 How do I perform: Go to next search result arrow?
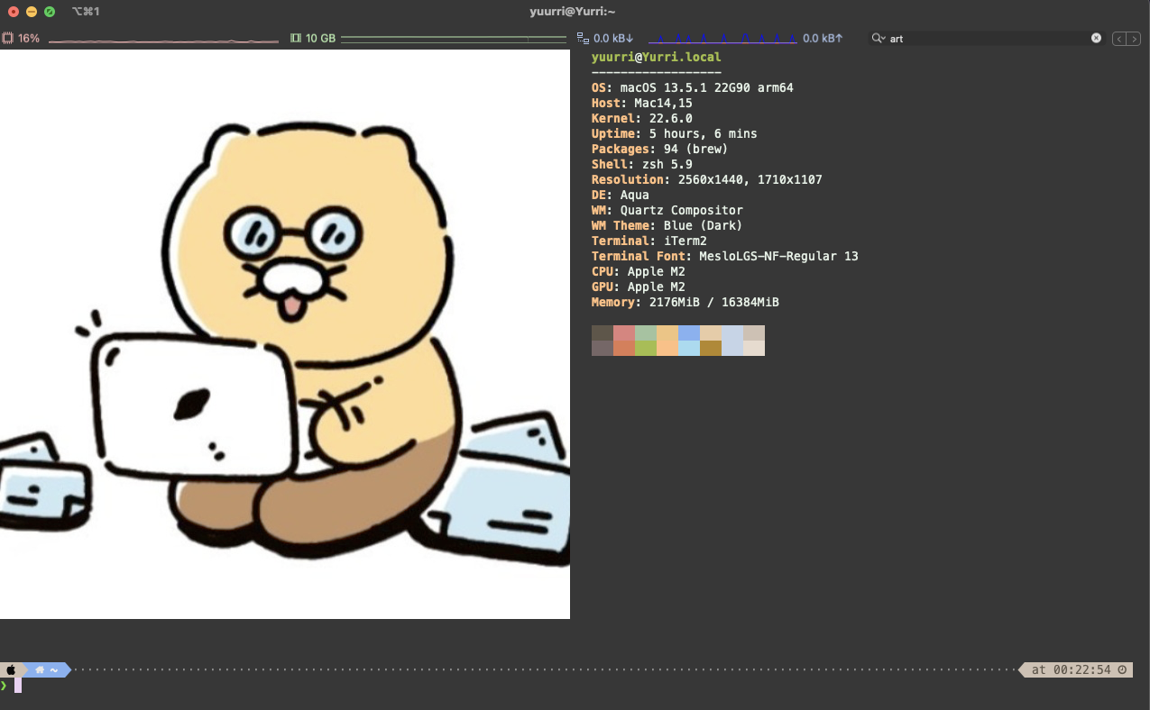point(1134,39)
